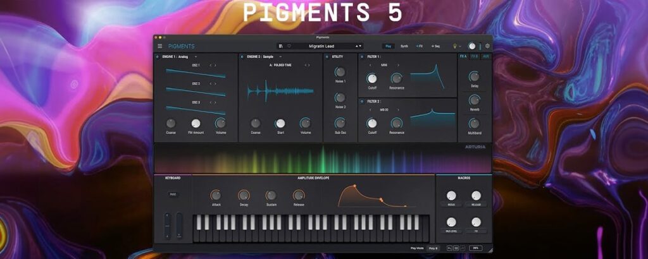Click the FM Amount knob

point(196,123)
